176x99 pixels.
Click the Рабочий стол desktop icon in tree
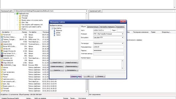coord(17,13)
